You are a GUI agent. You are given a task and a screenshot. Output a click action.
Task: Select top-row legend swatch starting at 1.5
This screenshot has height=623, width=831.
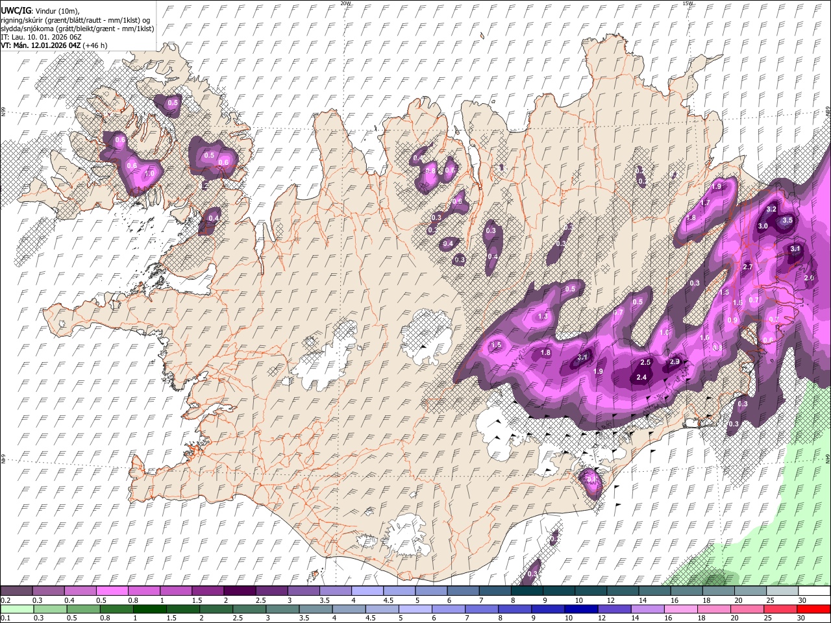coord(207,591)
